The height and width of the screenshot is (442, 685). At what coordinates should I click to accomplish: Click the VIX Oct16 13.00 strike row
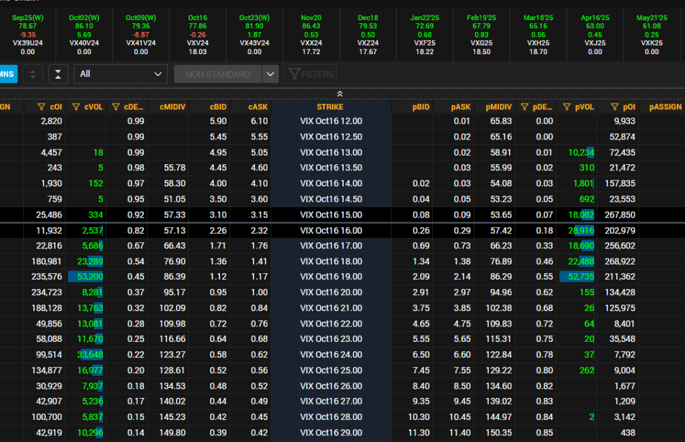[331, 153]
